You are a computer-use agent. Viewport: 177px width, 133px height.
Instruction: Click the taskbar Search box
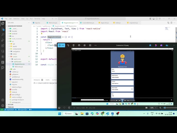[69, 114]
